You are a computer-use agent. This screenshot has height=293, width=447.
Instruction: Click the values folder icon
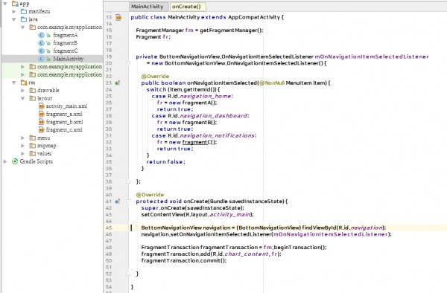pos(33,154)
